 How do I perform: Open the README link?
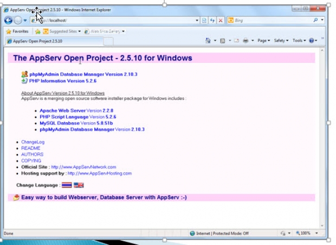31,148
